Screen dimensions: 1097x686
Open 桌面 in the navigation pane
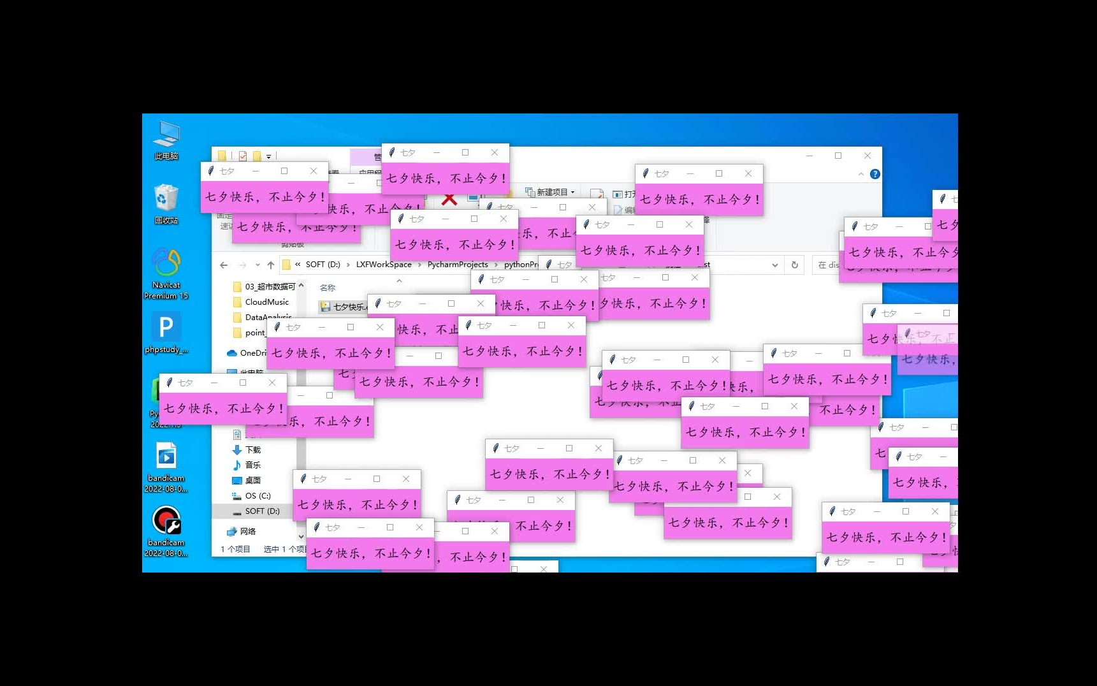click(x=247, y=481)
